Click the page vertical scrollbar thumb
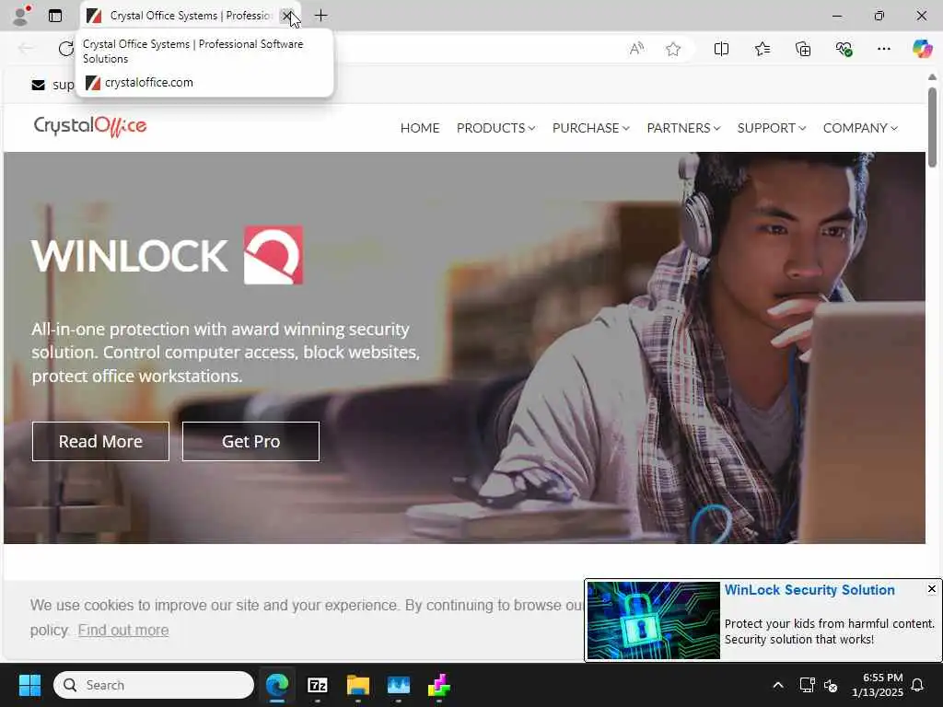 tap(932, 127)
